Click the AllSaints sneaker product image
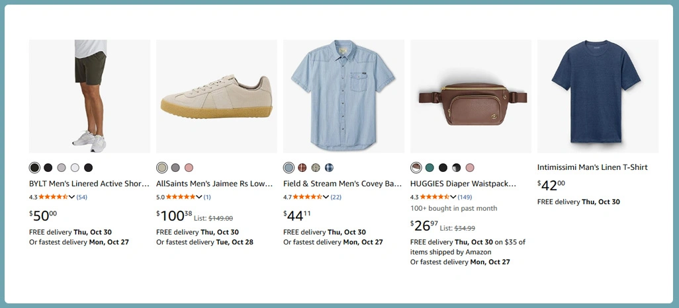679x308 pixels. (216, 96)
